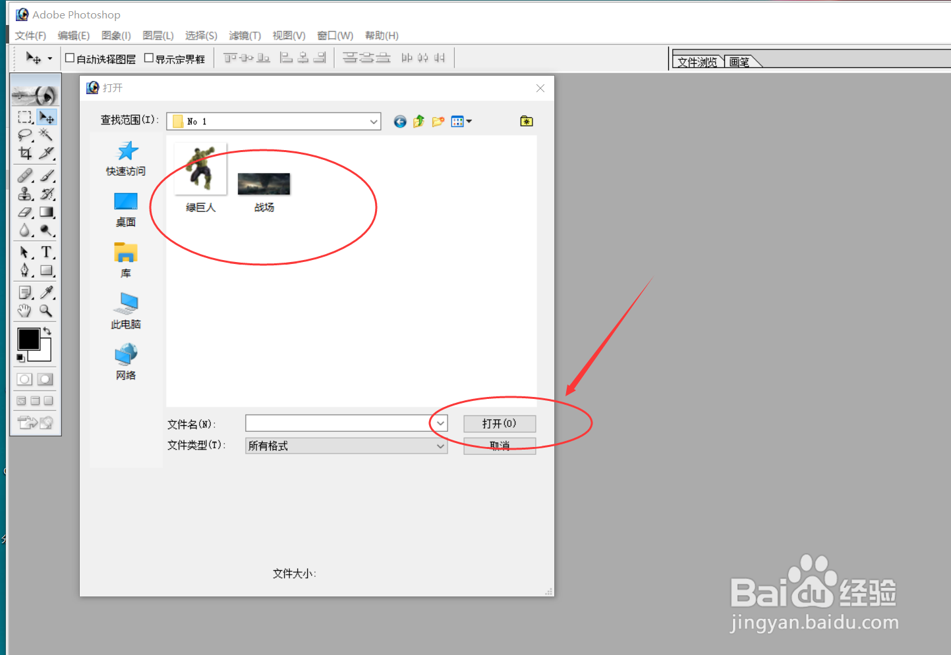Go up one folder level
951x655 pixels.
point(418,122)
